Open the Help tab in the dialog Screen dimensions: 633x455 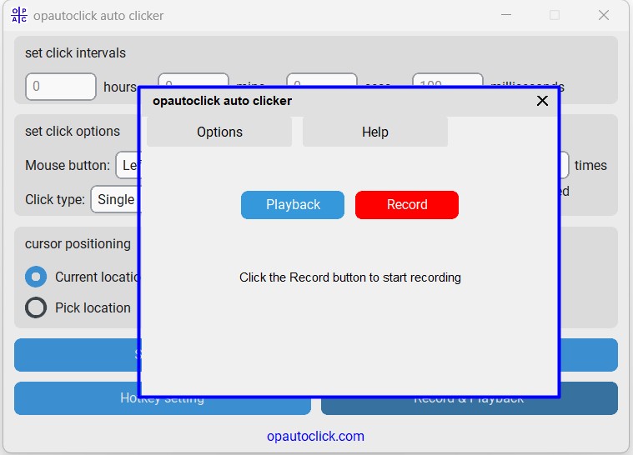(x=375, y=132)
